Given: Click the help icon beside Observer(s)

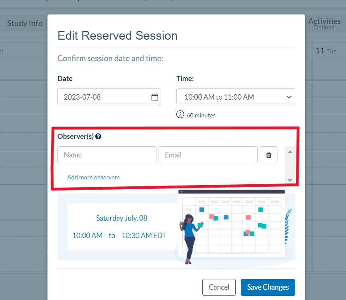Looking at the screenshot, I should (x=98, y=136).
